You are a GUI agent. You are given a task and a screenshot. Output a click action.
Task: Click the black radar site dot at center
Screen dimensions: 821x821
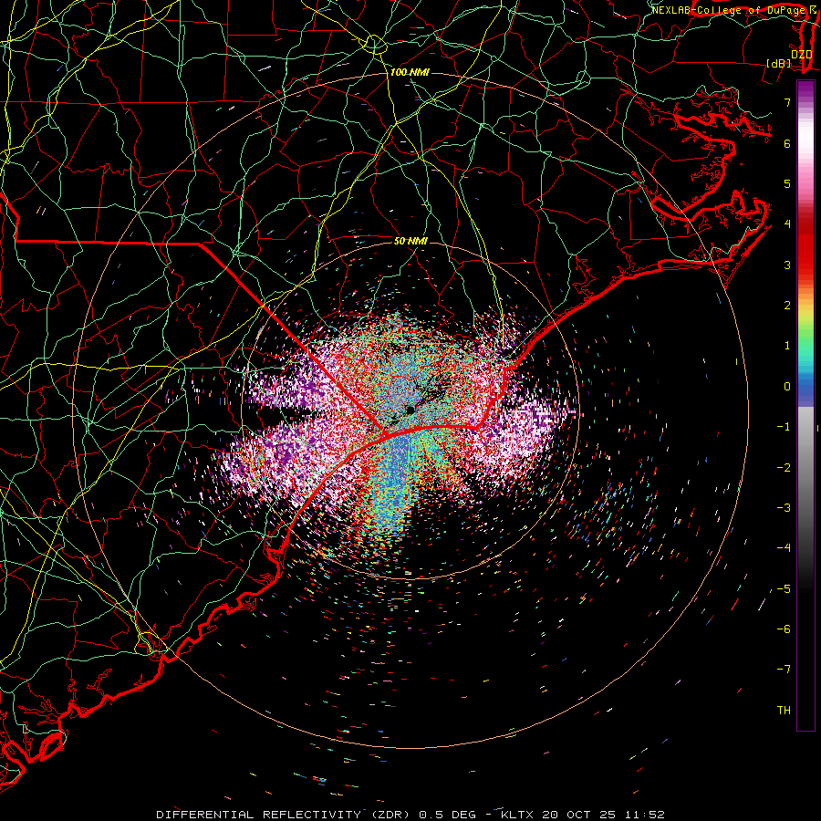410,410
